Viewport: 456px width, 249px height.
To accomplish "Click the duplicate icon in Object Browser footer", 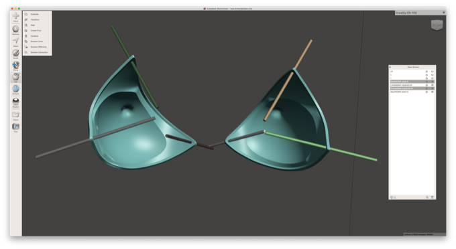I will coord(427,197).
